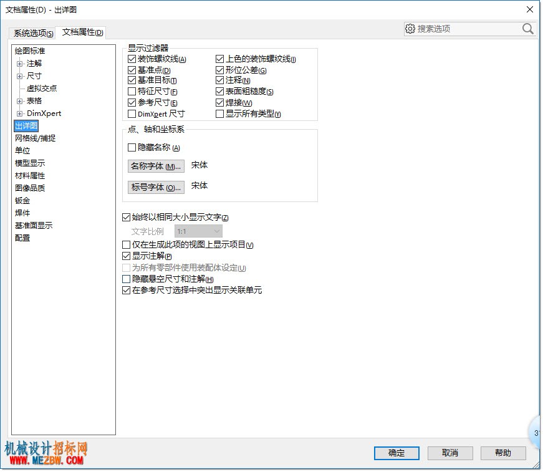Toggle 参考尺寸 checkbox

(x=132, y=103)
